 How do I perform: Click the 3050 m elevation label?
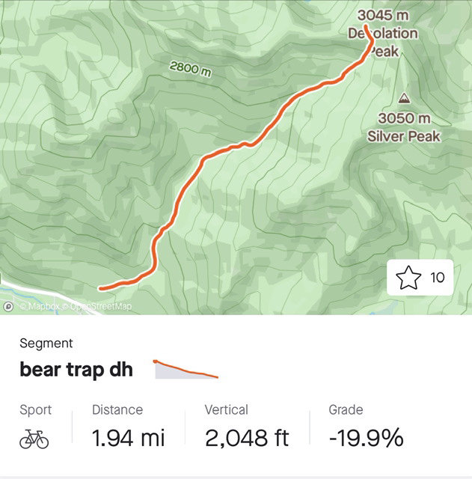(404, 118)
